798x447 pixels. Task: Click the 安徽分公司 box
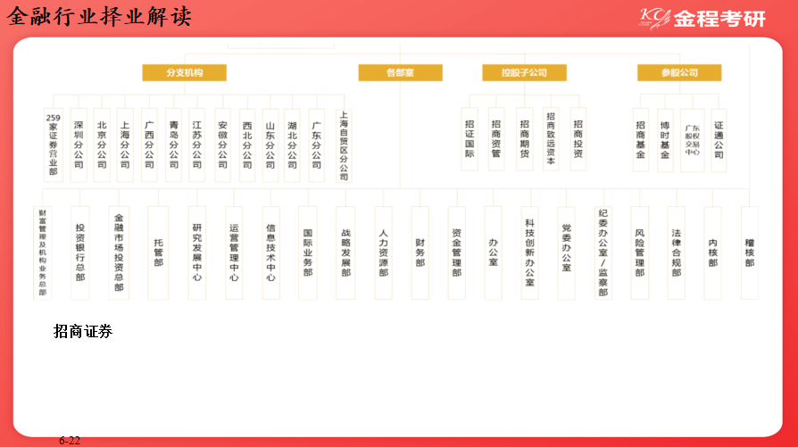click(x=222, y=145)
